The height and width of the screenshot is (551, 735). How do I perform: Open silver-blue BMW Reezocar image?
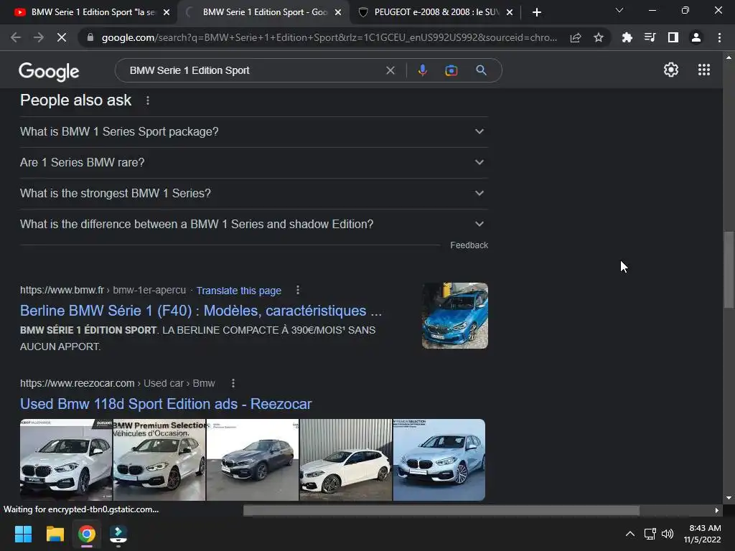point(439,460)
